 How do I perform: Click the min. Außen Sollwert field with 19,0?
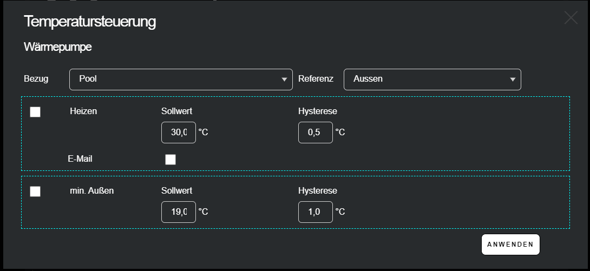(x=178, y=212)
